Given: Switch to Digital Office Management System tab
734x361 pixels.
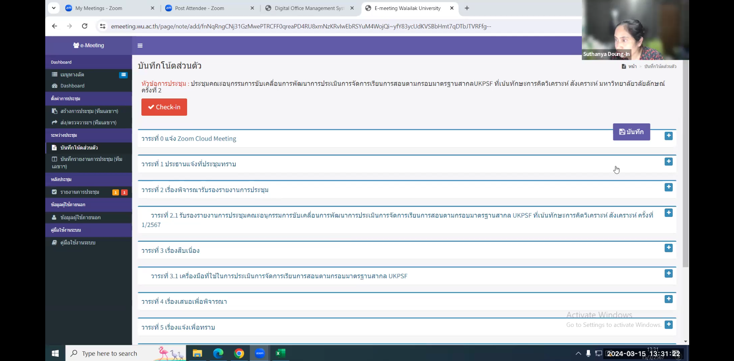Looking at the screenshot, I should [x=309, y=8].
